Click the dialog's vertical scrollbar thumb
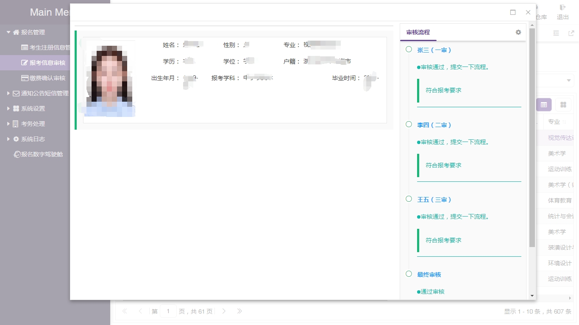The image size is (579, 325). 532,138
